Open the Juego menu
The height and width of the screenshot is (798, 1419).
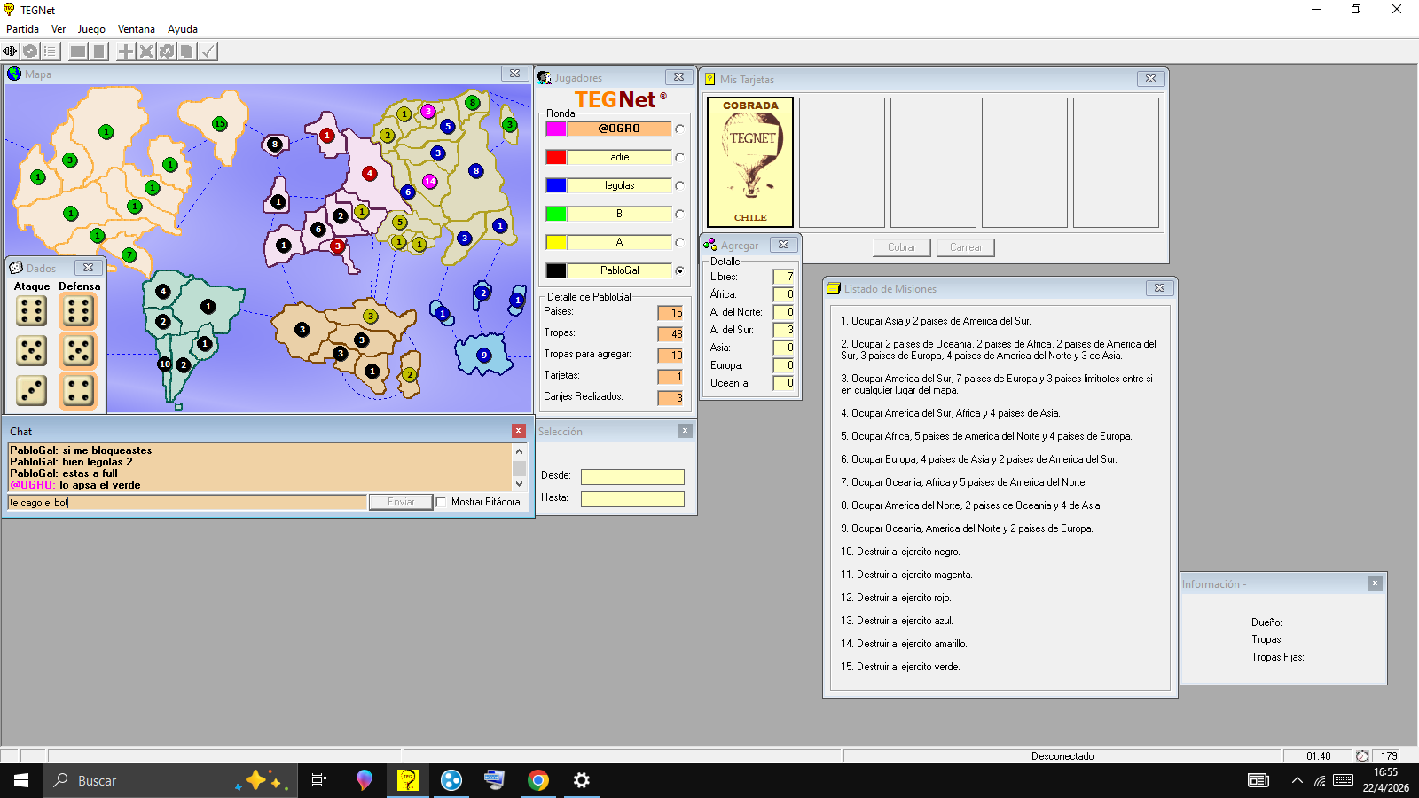[91, 29]
